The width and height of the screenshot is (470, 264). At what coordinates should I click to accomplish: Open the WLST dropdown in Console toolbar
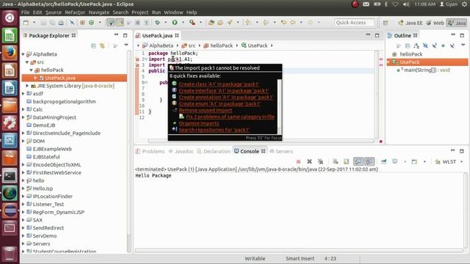(x=462, y=161)
